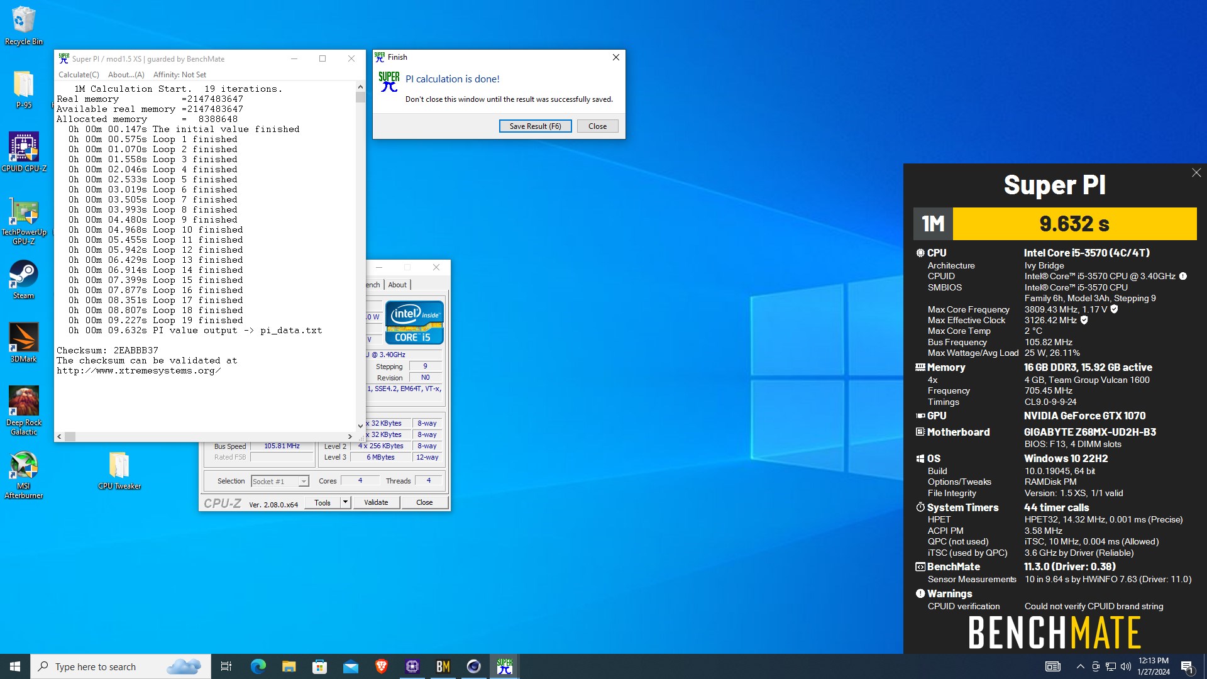Open the touch keyboard tray icon
The width and height of the screenshot is (1207, 679).
tap(1052, 666)
